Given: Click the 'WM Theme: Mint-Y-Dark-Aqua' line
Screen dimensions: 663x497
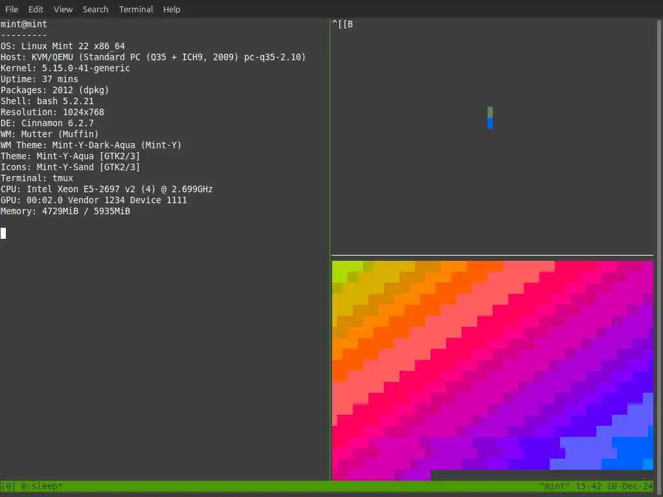Looking at the screenshot, I should 91,145.
